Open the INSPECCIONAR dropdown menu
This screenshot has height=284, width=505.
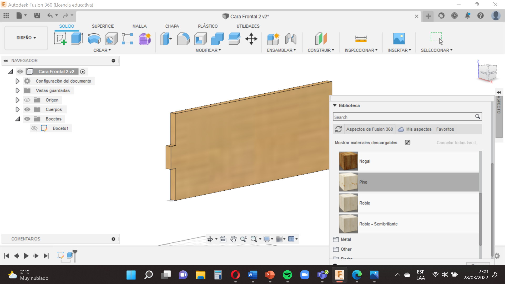[x=361, y=50]
